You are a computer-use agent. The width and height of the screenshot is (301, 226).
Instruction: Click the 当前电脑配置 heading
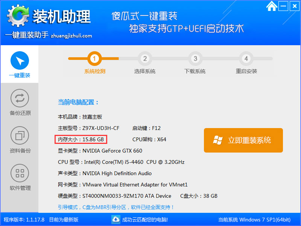tap(78, 102)
